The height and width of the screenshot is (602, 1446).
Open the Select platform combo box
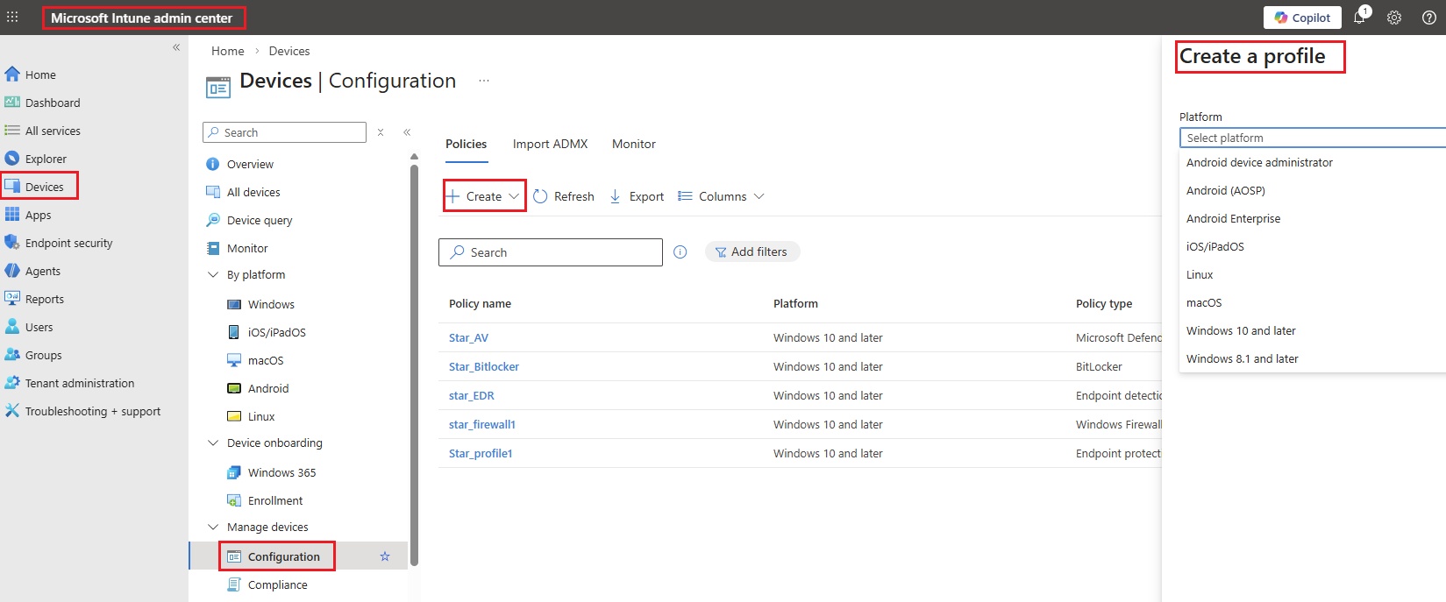pos(1311,138)
